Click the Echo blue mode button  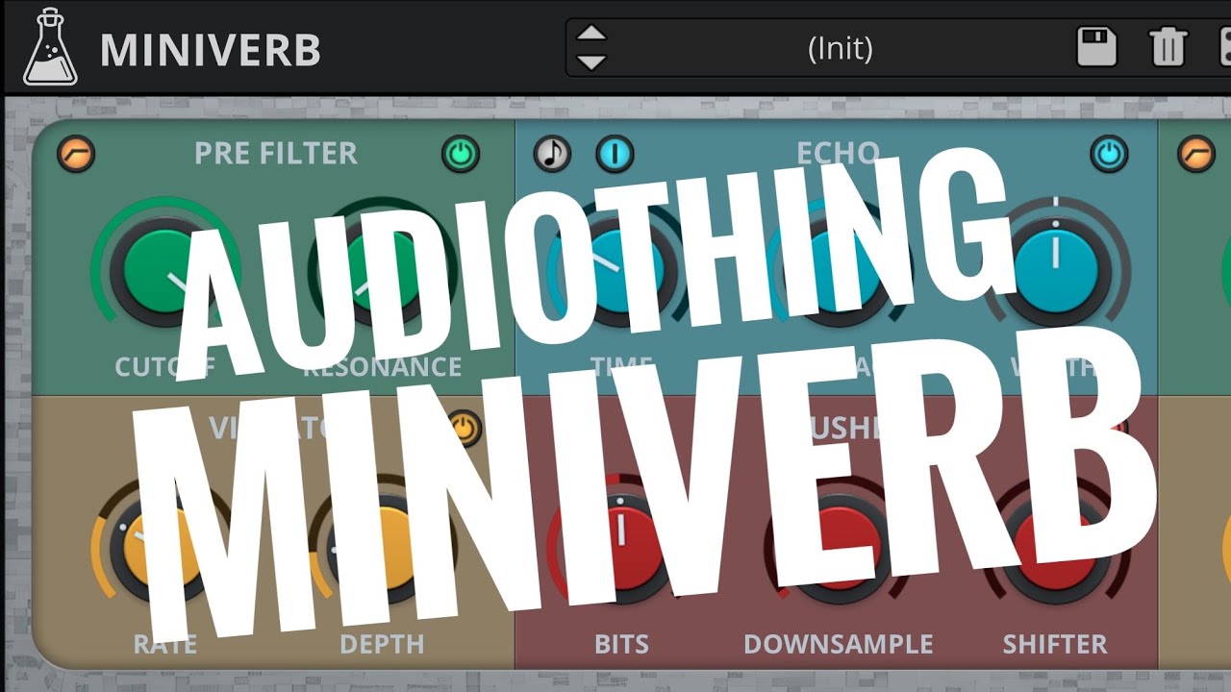pyautogui.click(x=615, y=154)
